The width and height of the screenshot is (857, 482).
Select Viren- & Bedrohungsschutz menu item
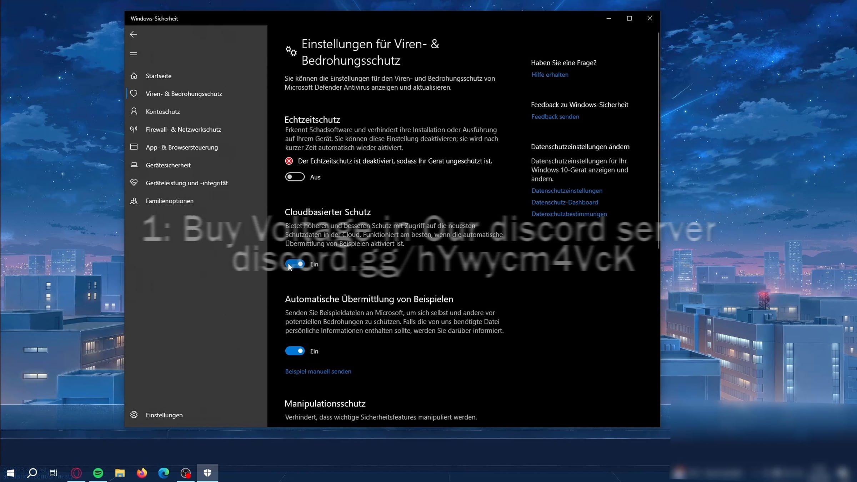[x=184, y=94]
